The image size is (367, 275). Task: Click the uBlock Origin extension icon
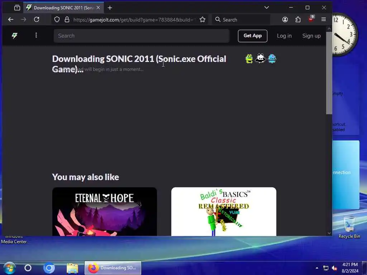[x=311, y=19]
